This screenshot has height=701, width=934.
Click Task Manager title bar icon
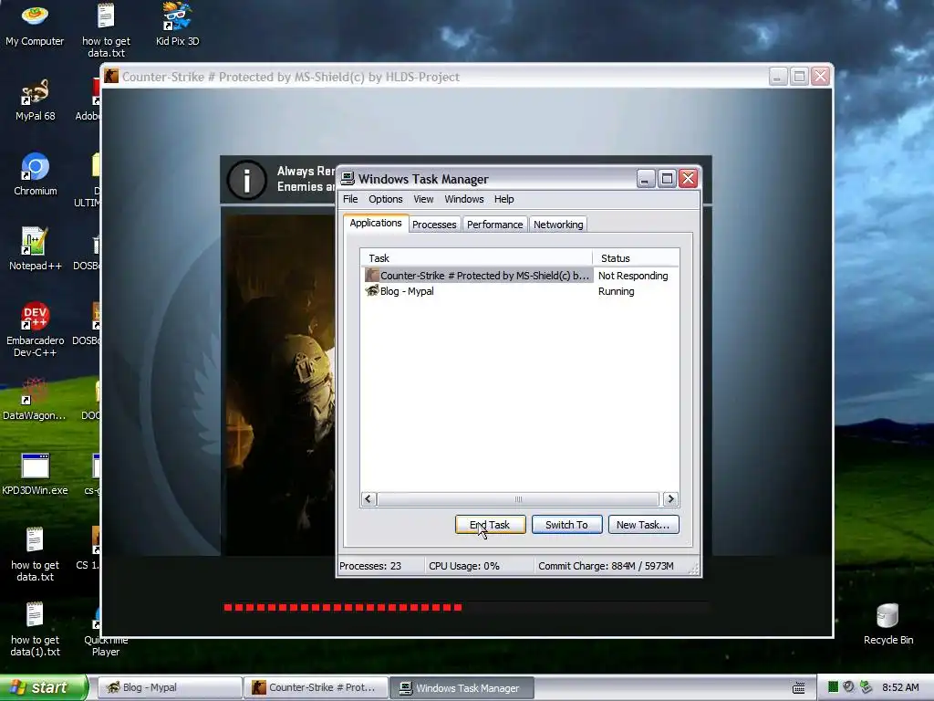348,178
